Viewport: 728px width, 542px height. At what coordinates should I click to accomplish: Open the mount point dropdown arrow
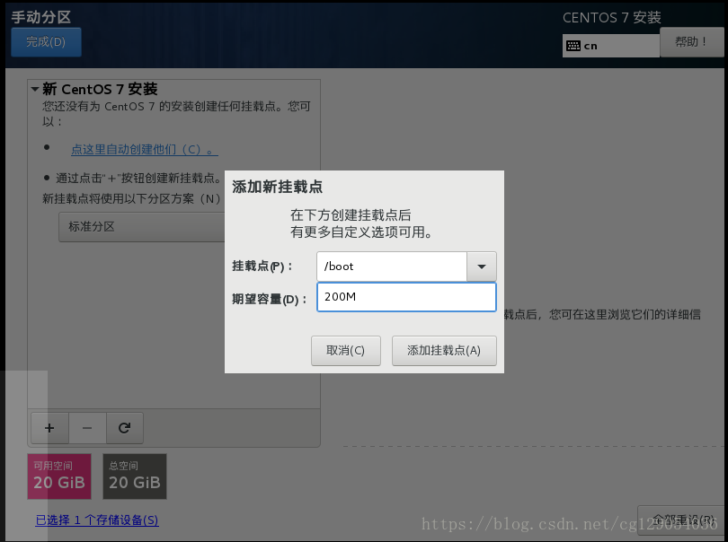pos(482,267)
